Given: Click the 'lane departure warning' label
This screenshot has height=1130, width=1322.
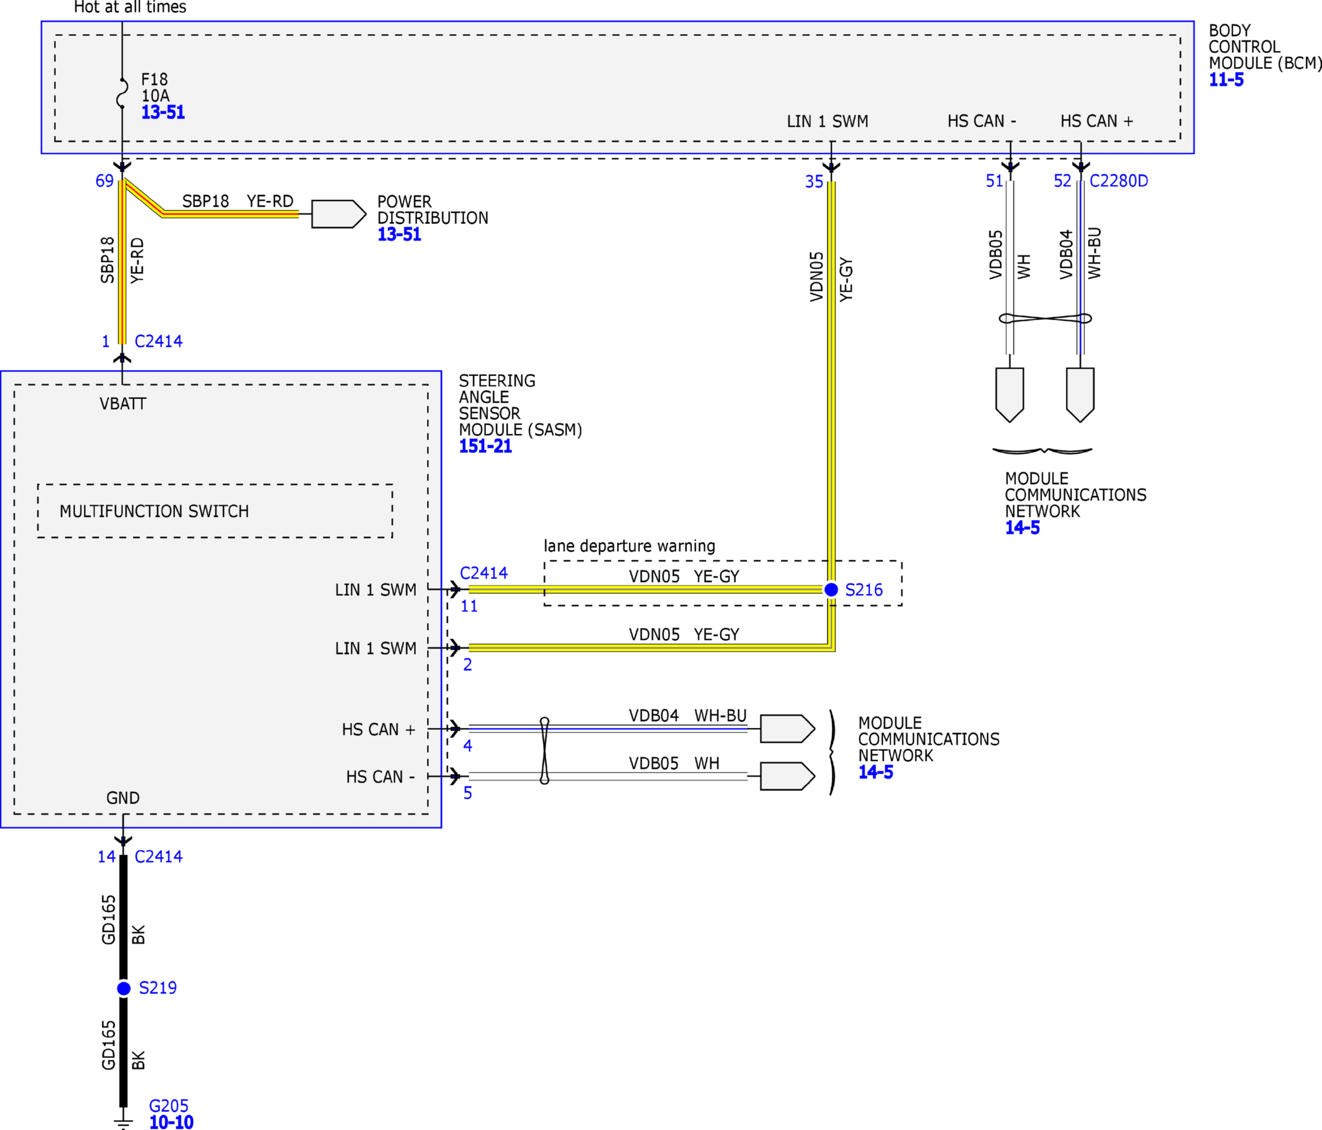Looking at the screenshot, I should coord(629,545).
